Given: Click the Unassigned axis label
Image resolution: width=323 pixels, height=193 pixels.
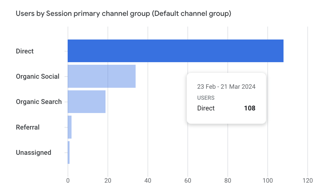Looking at the screenshot, I should point(34,153).
